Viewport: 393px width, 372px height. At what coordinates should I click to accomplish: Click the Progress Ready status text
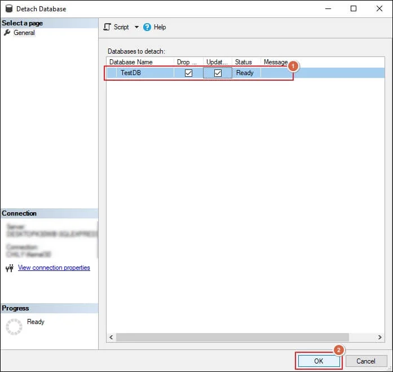point(36,322)
